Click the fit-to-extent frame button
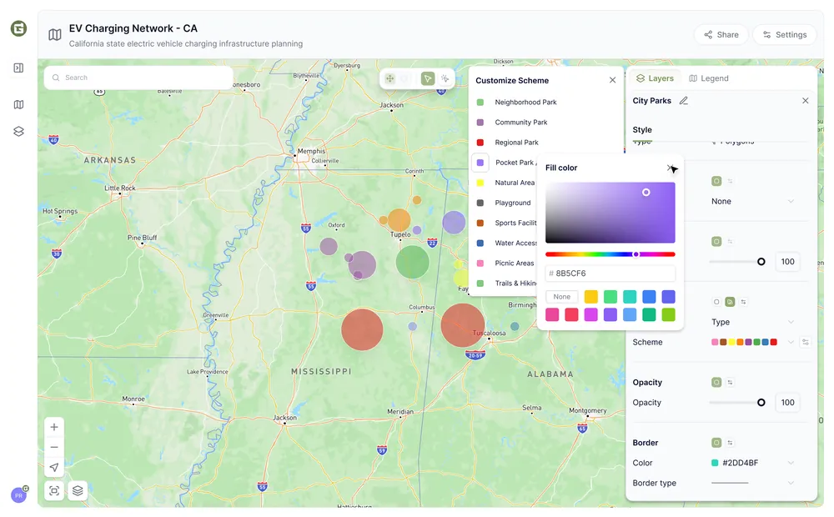The width and height of the screenshot is (834, 517). coord(54,491)
